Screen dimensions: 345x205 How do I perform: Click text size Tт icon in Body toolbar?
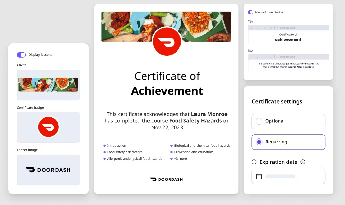(265, 57)
